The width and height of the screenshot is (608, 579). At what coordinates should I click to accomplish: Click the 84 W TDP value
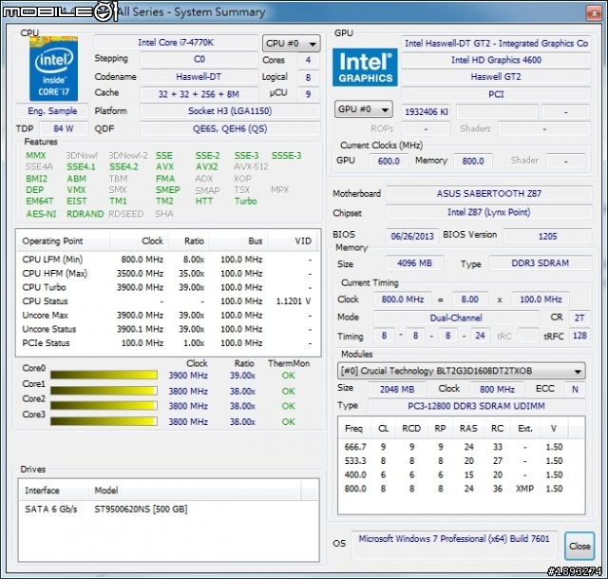click(64, 129)
